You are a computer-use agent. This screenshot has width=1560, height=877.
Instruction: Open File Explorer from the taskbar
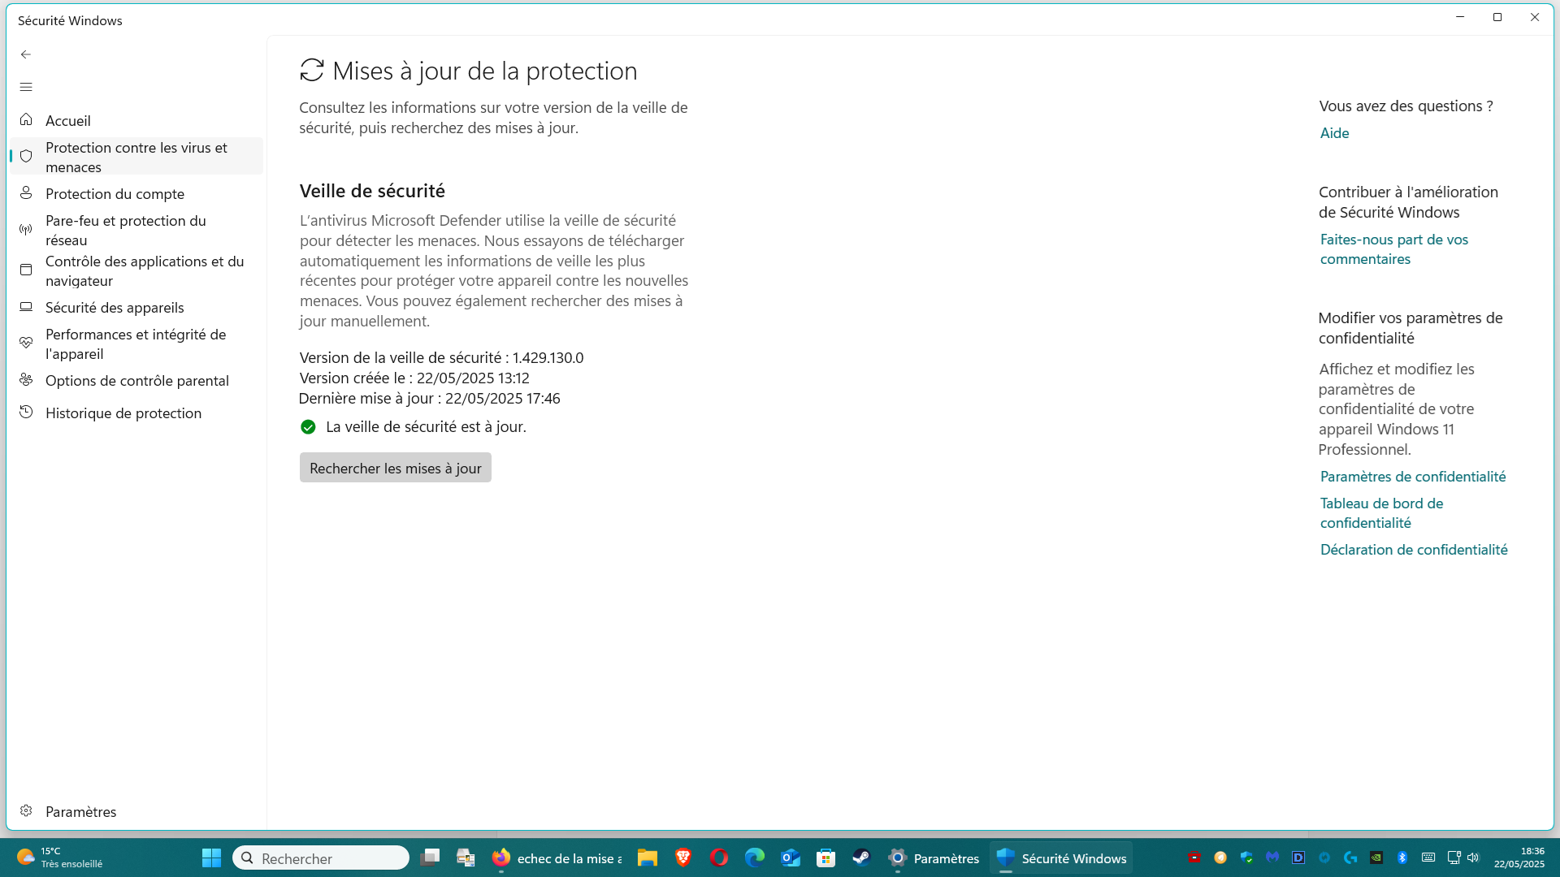[x=648, y=858]
